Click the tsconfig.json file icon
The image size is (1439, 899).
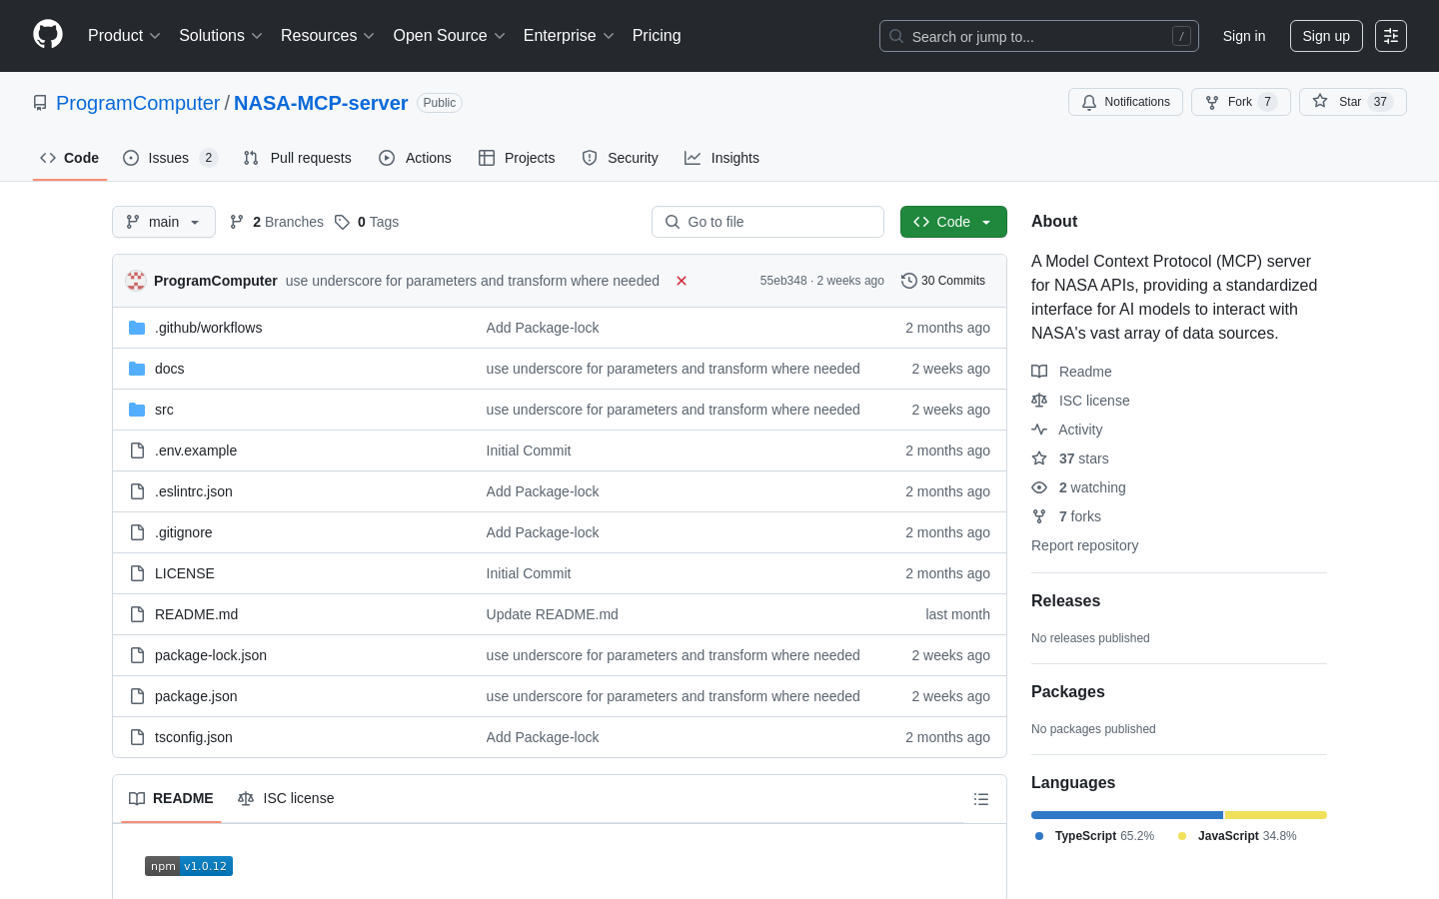click(x=137, y=737)
